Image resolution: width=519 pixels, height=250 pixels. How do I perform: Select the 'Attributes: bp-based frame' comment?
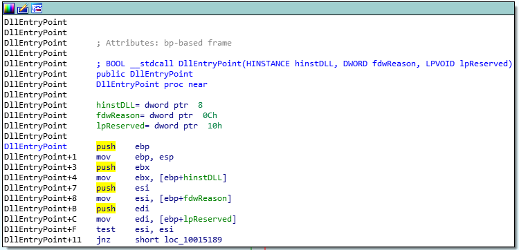click(x=164, y=43)
